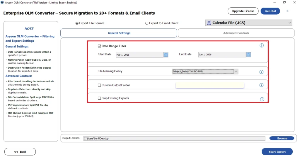The height and width of the screenshot is (160, 300).
Task: Click the Start Export button
Action: 277,152
